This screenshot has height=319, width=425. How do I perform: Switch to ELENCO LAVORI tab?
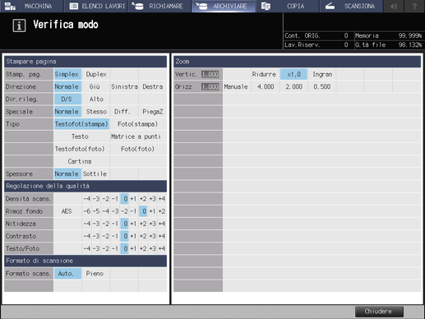pos(95,6)
